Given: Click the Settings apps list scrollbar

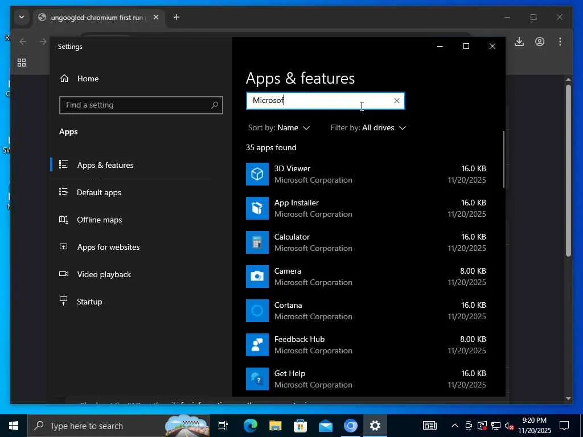Looking at the screenshot, I should (504, 159).
